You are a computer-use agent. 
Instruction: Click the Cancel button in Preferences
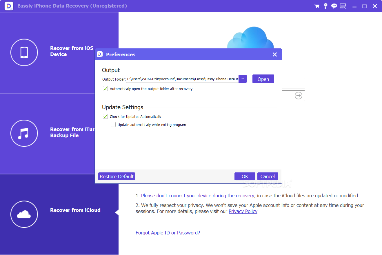(x=268, y=176)
